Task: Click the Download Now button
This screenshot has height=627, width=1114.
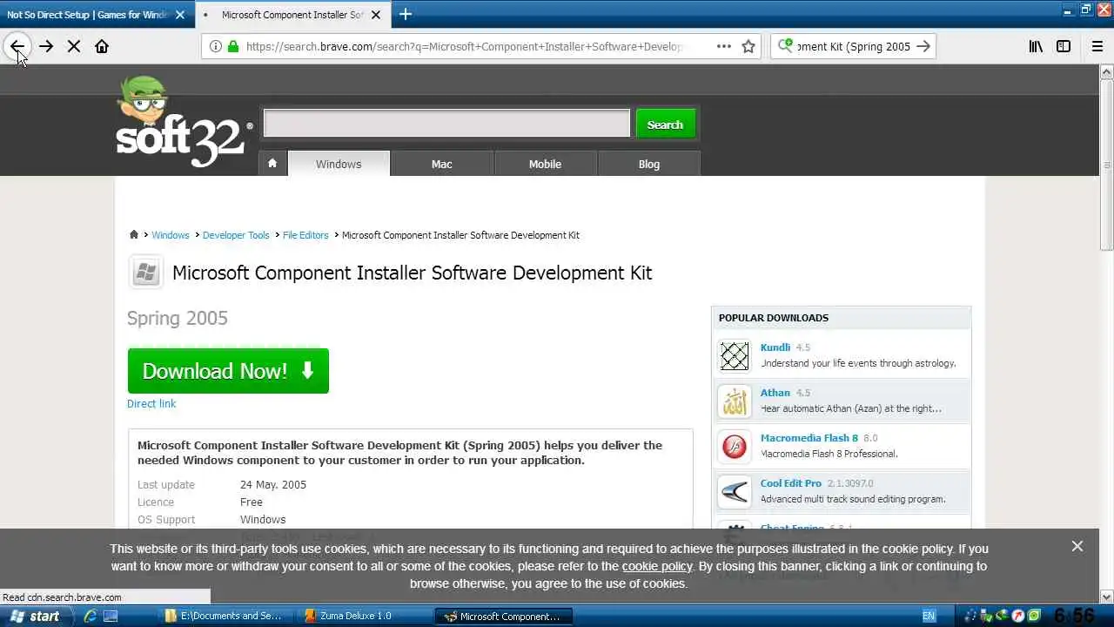Action: click(228, 371)
